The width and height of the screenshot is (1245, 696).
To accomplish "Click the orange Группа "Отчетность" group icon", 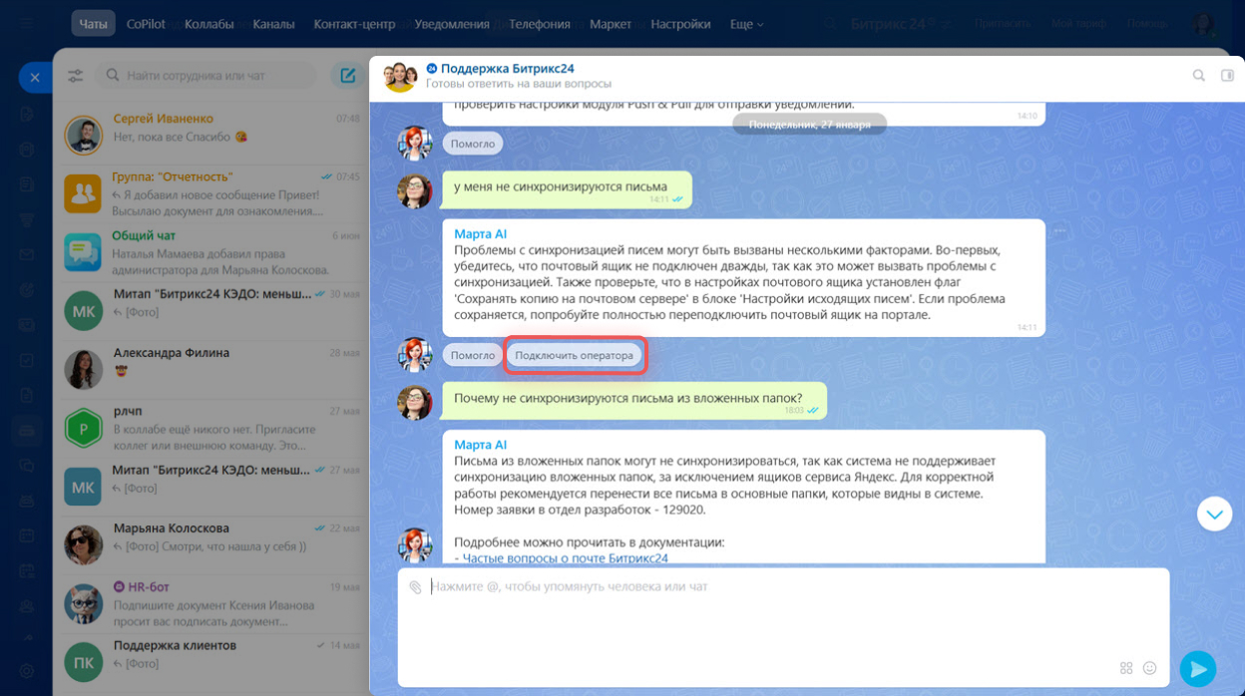I will (84, 193).
